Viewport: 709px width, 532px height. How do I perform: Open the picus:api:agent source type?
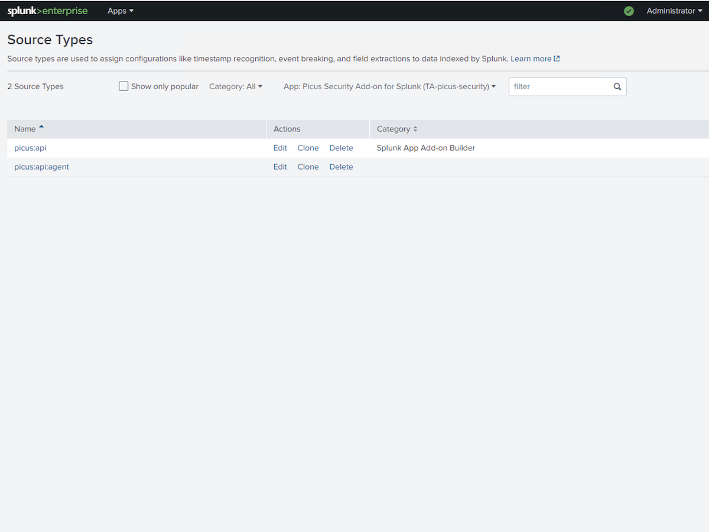pyautogui.click(x=41, y=167)
